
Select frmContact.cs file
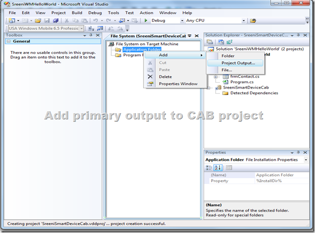[245, 77]
